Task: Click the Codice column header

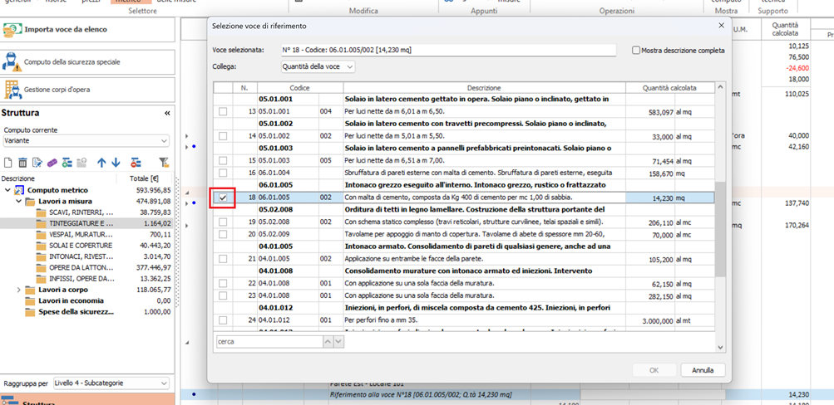Action: [300, 88]
